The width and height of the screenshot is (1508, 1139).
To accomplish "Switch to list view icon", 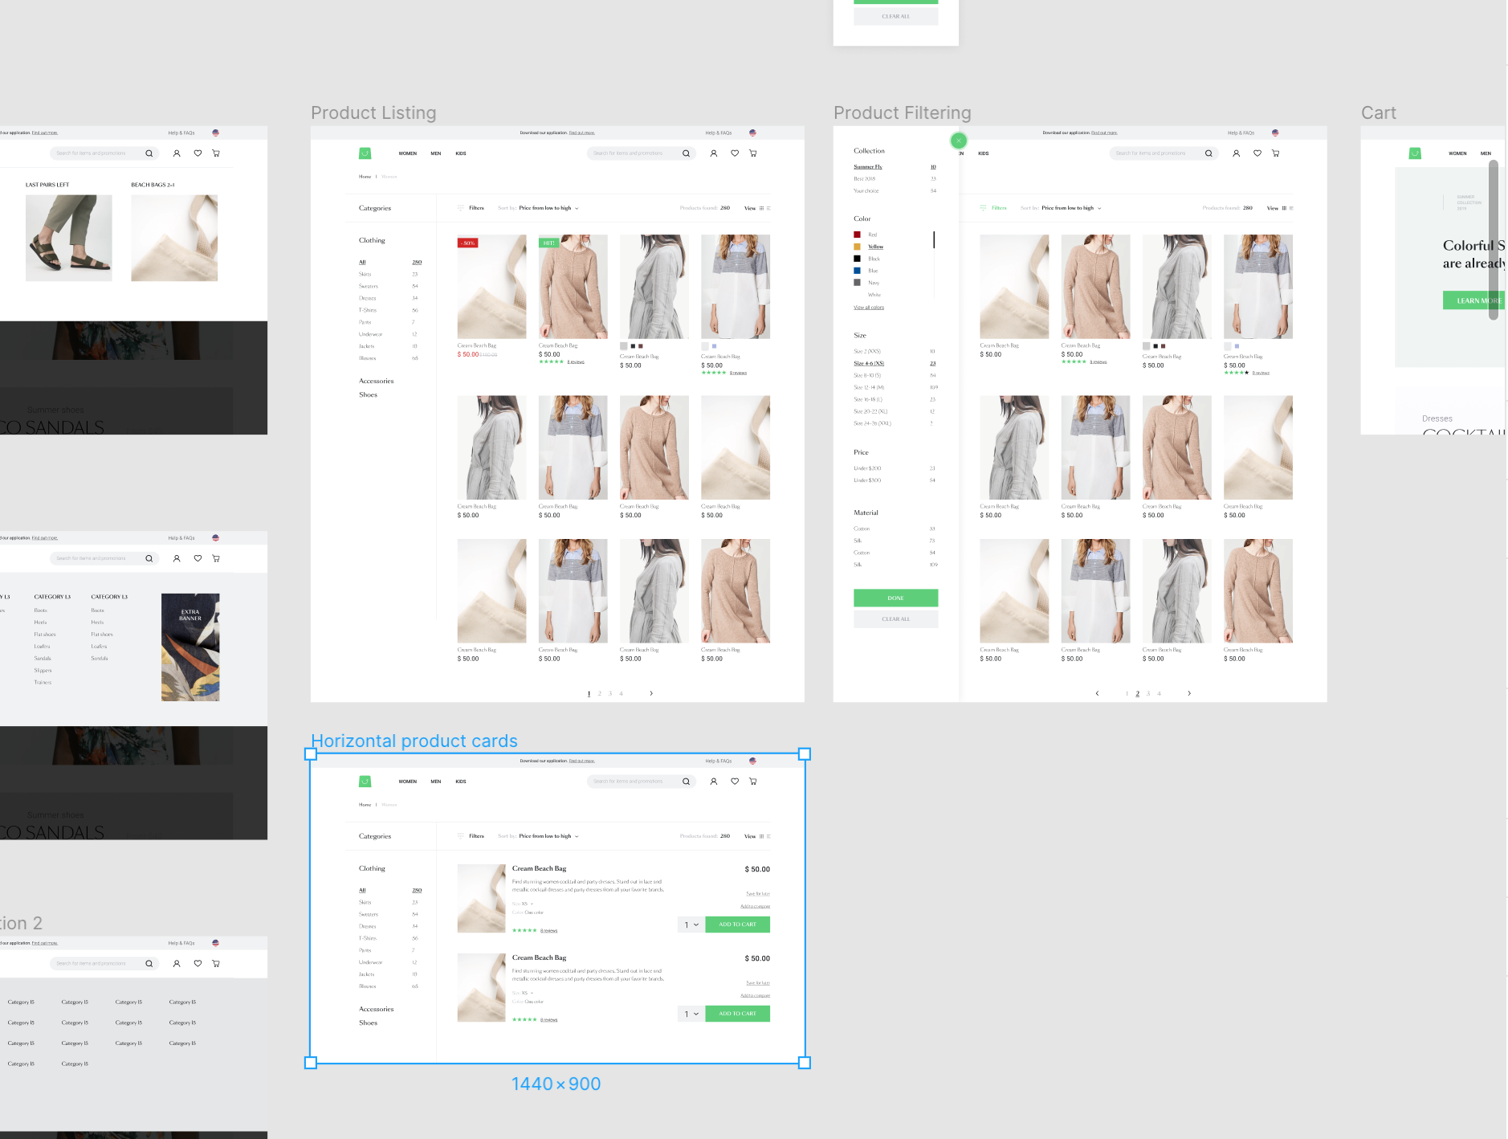I will [x=769, y=207].
